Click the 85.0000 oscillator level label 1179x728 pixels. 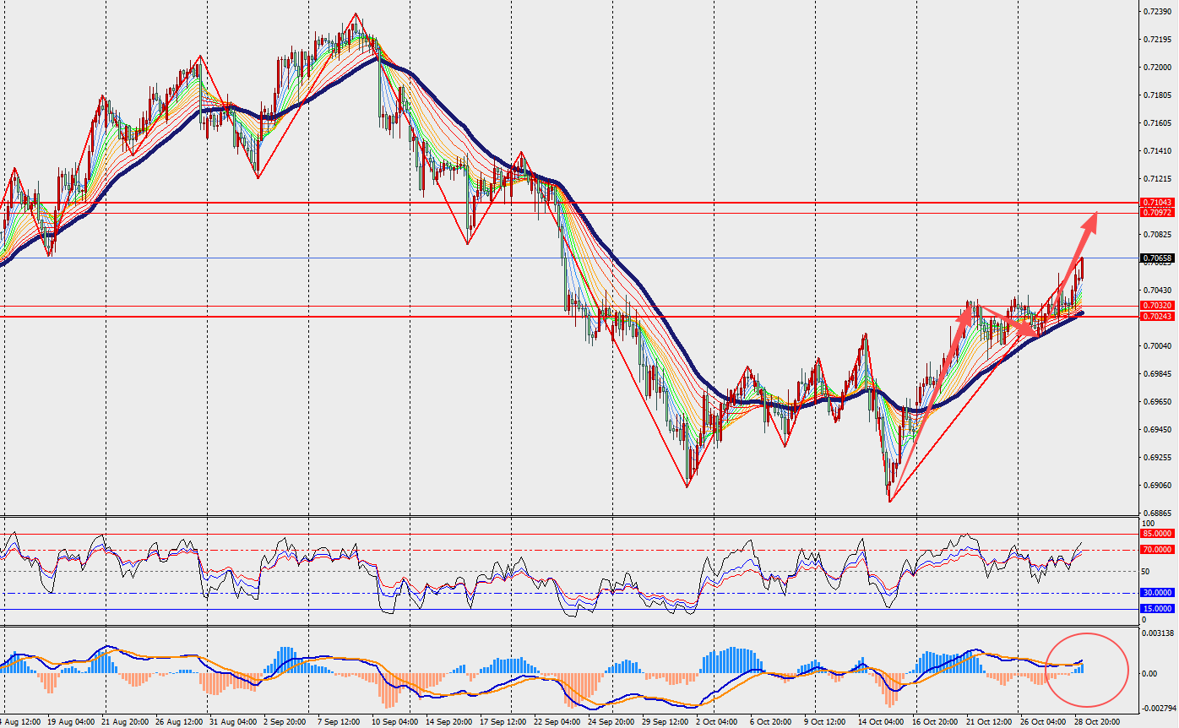tap(1156, 534)
